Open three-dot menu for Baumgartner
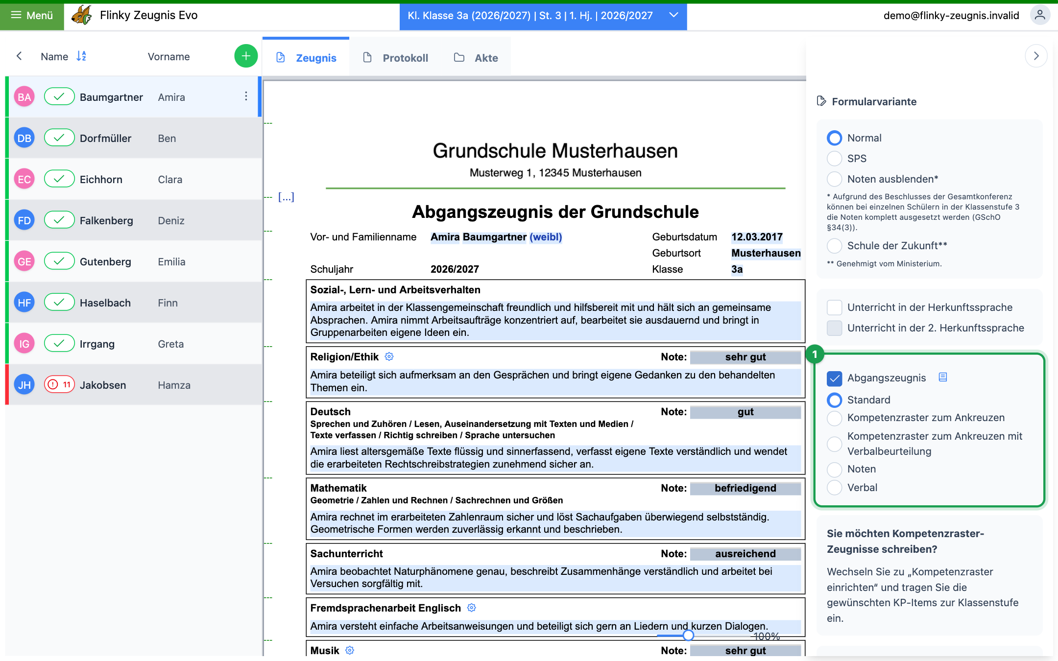 tap(246, 96)
